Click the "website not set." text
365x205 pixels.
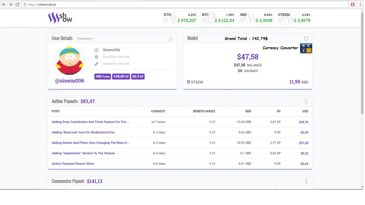[x=116, y=63]
